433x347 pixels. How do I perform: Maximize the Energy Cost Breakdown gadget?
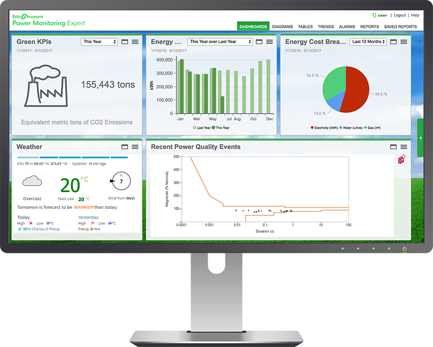click(393, 42)
